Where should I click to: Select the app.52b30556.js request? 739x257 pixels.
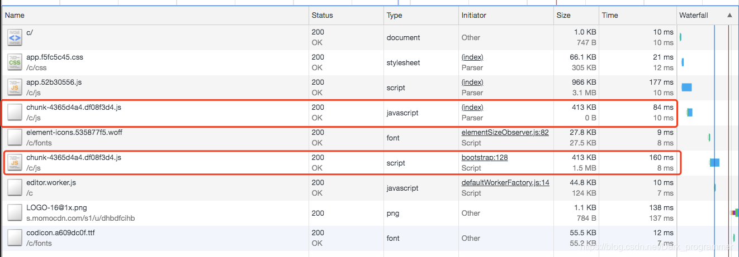(x=54, y=82)
